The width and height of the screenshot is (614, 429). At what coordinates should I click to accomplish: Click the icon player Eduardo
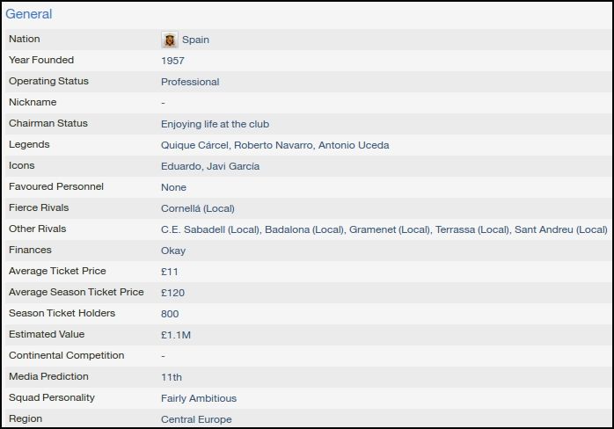(x=180, y=166)
